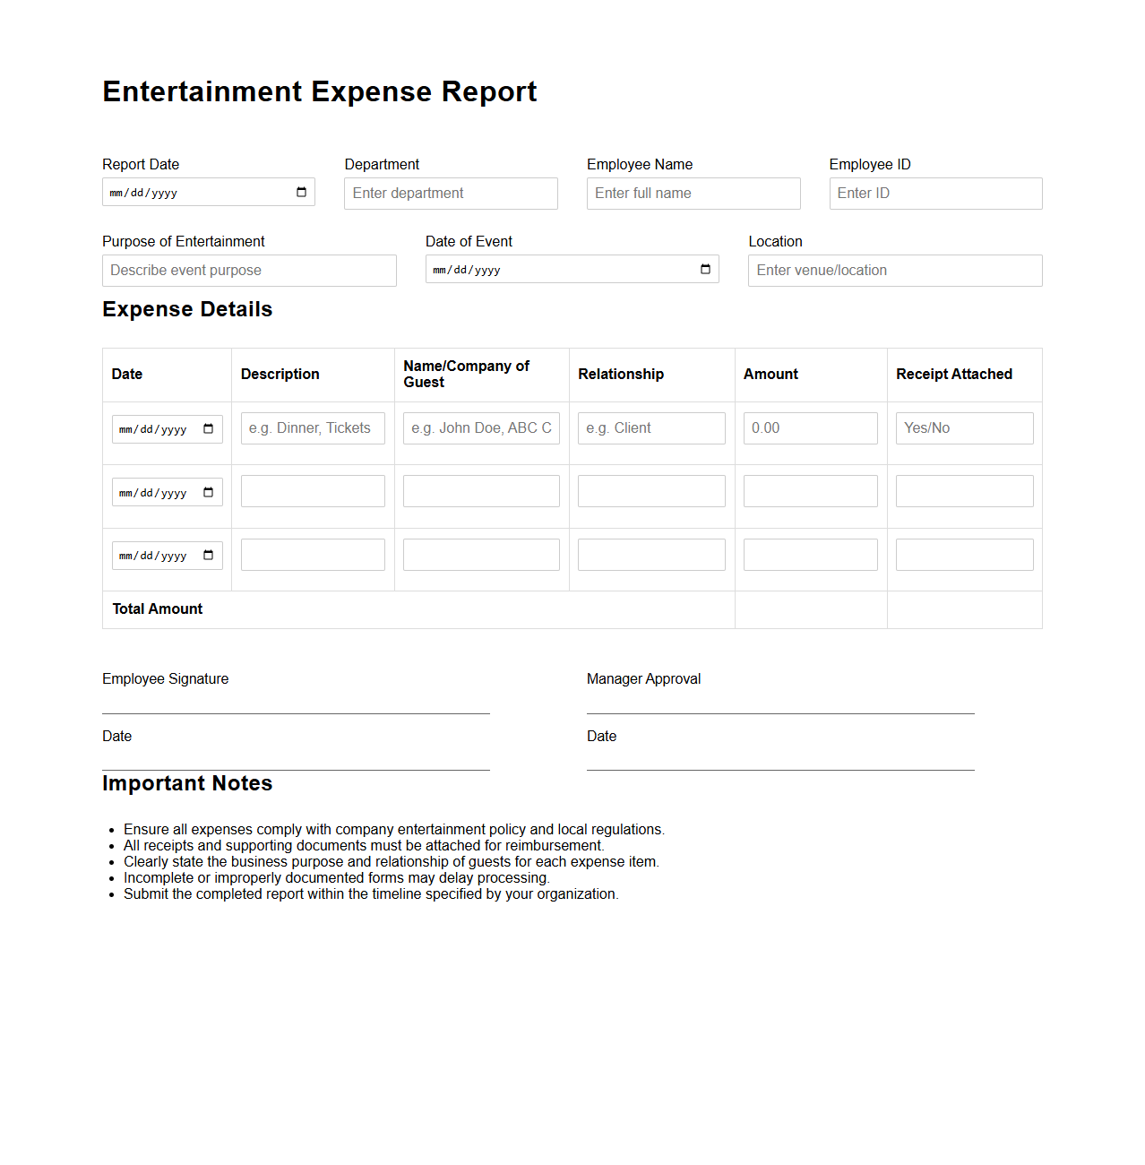1145x1165 pixels.
Task: Focus the Location venue input
Action: tap(894, 271)
